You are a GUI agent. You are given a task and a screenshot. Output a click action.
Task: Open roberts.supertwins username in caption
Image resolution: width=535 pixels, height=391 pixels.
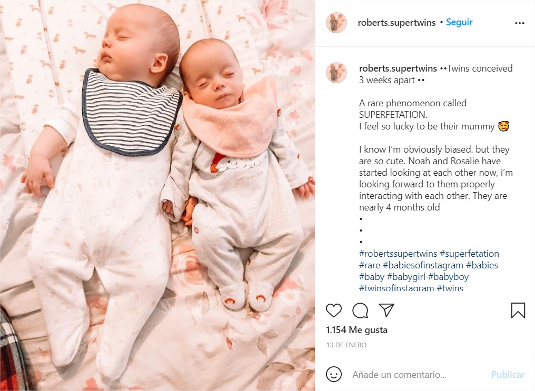click(398, 68)
